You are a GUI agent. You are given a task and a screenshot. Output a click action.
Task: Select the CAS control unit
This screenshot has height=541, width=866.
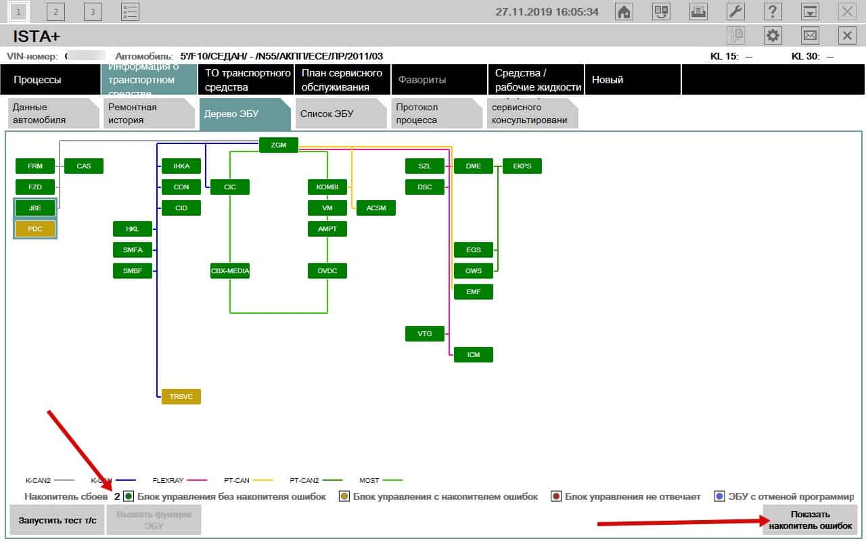[x=84, y=166]
